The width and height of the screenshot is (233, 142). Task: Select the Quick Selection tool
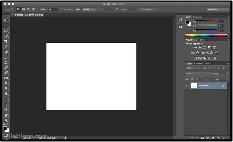[6, 36]
